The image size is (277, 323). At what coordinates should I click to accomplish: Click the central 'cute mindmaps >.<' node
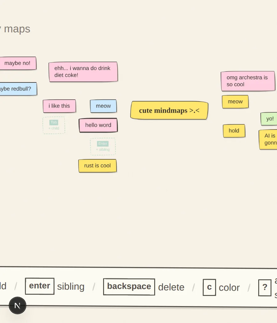[169, 110]
